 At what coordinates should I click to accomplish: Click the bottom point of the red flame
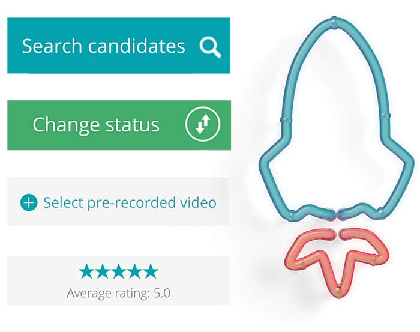pyautogui.click(x=338, y=291)
